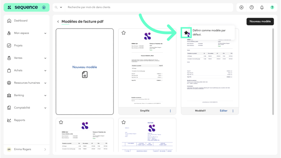Expand the Ventes chevron
The height and width of the screenshot is (158, 281).
(x=45, y=58)
